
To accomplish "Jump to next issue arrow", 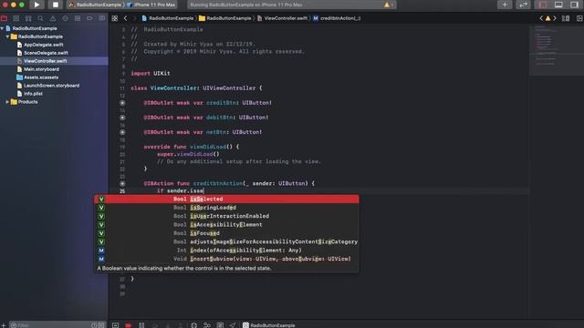I will [x=555, y=18].
